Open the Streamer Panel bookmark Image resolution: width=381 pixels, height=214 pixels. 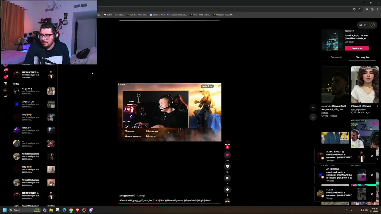(157, 15)
